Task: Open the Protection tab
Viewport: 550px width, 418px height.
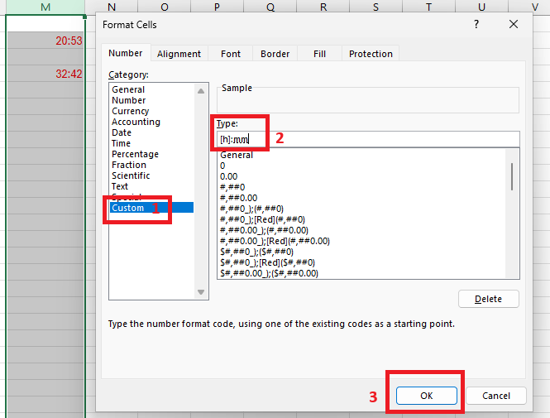Action: (x=371, y=54)
